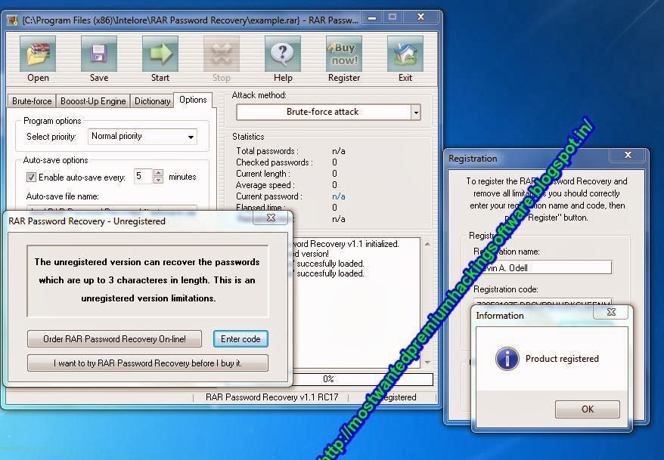Switch to the Brute-force tab
Viewport: 664px width, 460px height.
click(x=32, y=101)
